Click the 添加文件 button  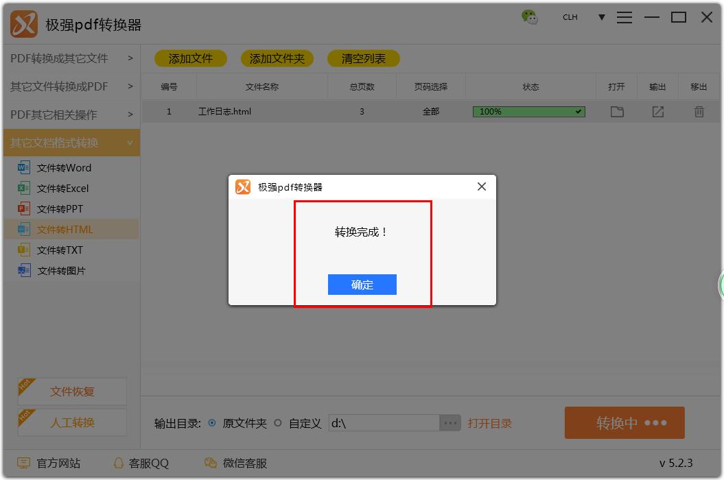[190, 58]
